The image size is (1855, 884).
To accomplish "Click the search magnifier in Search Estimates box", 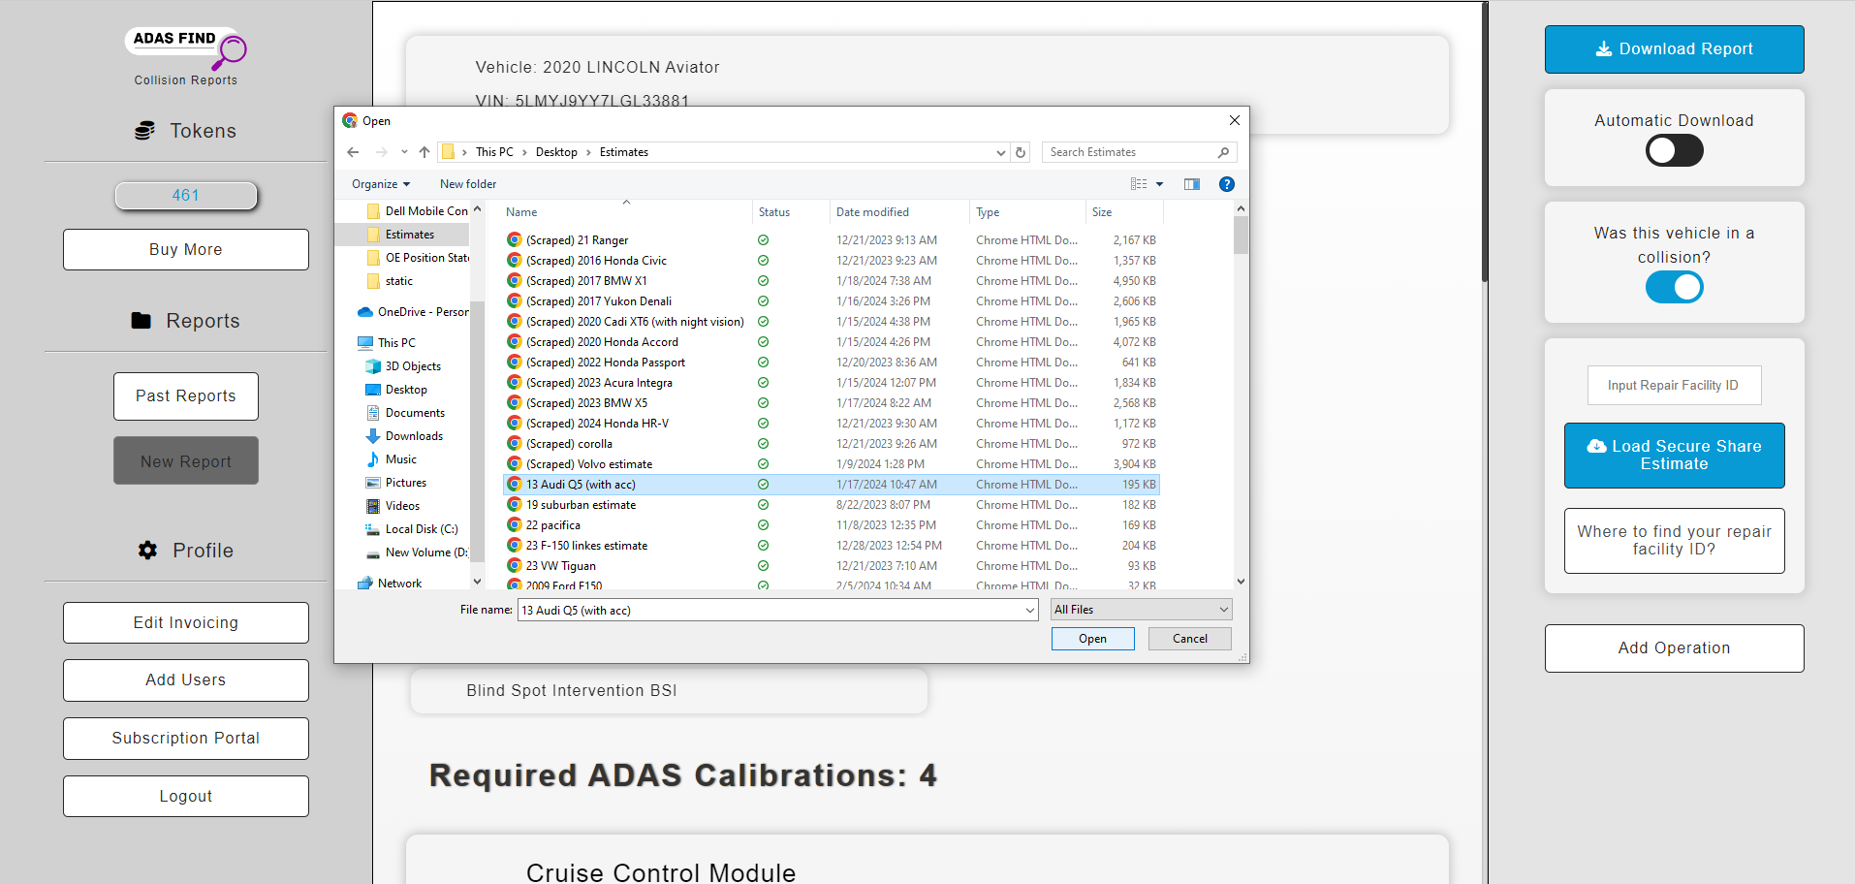I will pos(1224,152).
